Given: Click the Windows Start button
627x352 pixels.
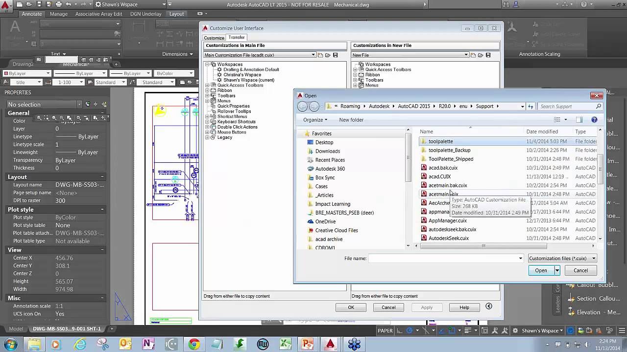Looking at the screenshot, I should (11, 344).
